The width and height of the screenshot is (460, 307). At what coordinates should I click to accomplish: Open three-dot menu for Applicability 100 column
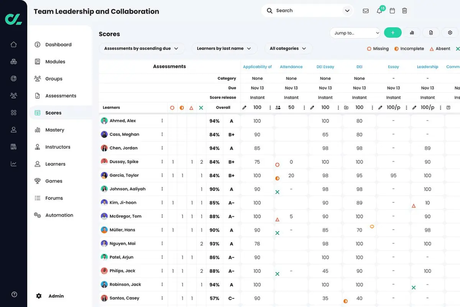(x=270, y=108)
